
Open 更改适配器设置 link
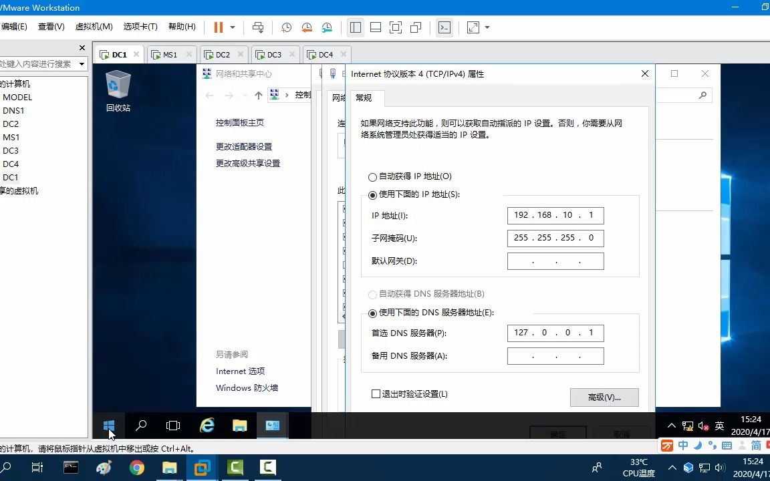click(x=243, y=147)
